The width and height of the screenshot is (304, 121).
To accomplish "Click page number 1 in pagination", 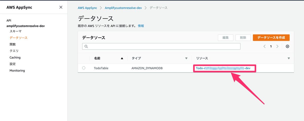I will [271, 46].
